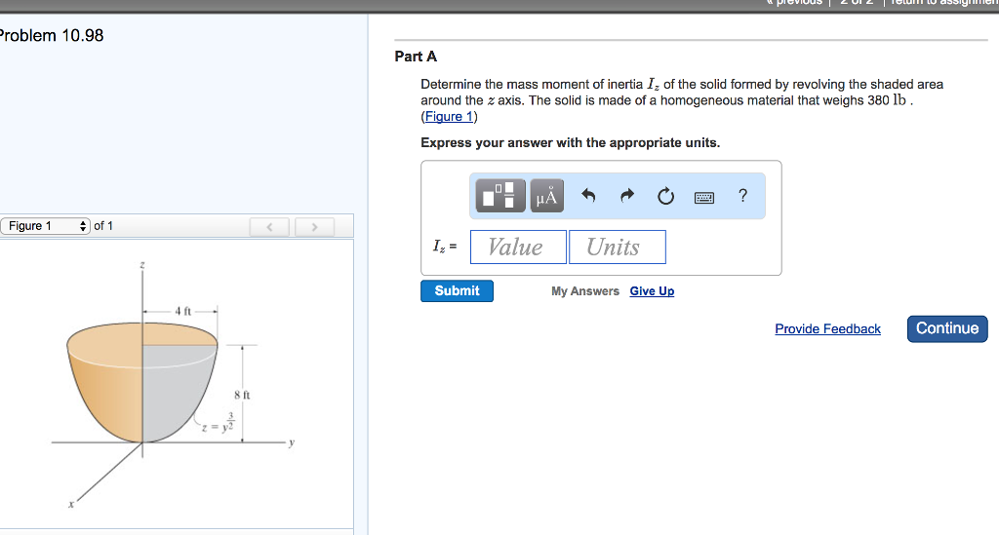Image resolution: width=999 pixels, height=535 pixels.
Task: Select the Figure 1 dropdown
Action: pyautogui.click(x=45, y=226)
